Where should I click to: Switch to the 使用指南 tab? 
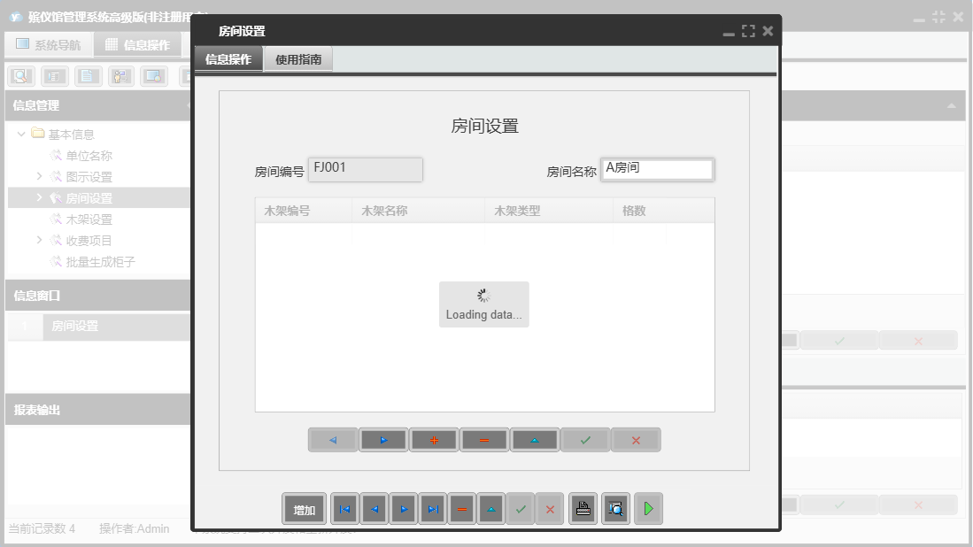pyautogui.click(x=298, y=59)
